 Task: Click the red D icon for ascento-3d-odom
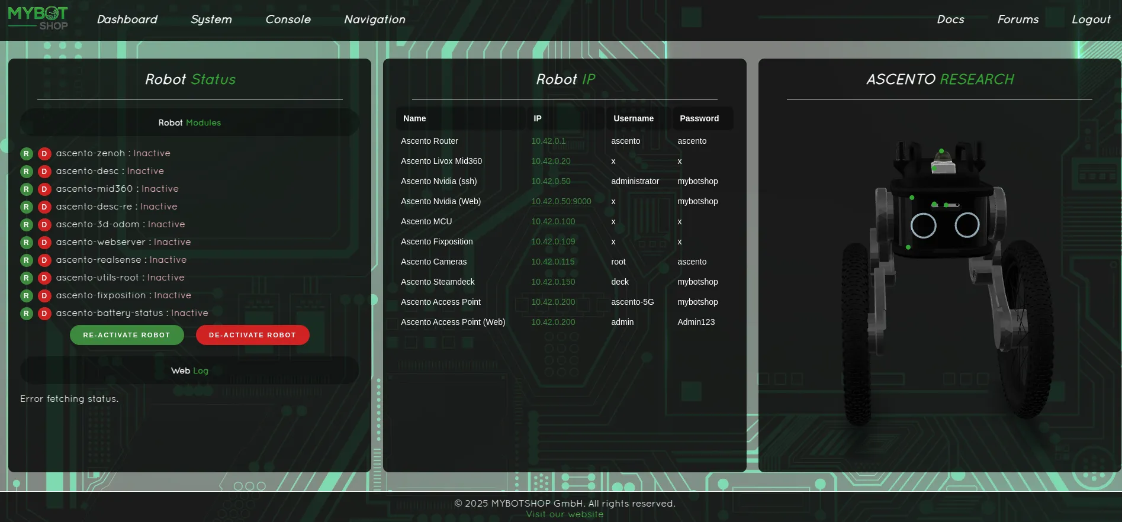pyautogui.click(x=44, y=225)
